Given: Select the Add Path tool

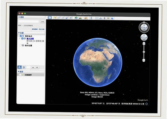Looking at the screenshot, I should coord(63,18).
